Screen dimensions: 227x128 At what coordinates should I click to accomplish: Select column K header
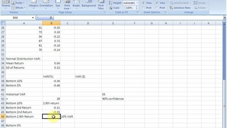point(209,23)
